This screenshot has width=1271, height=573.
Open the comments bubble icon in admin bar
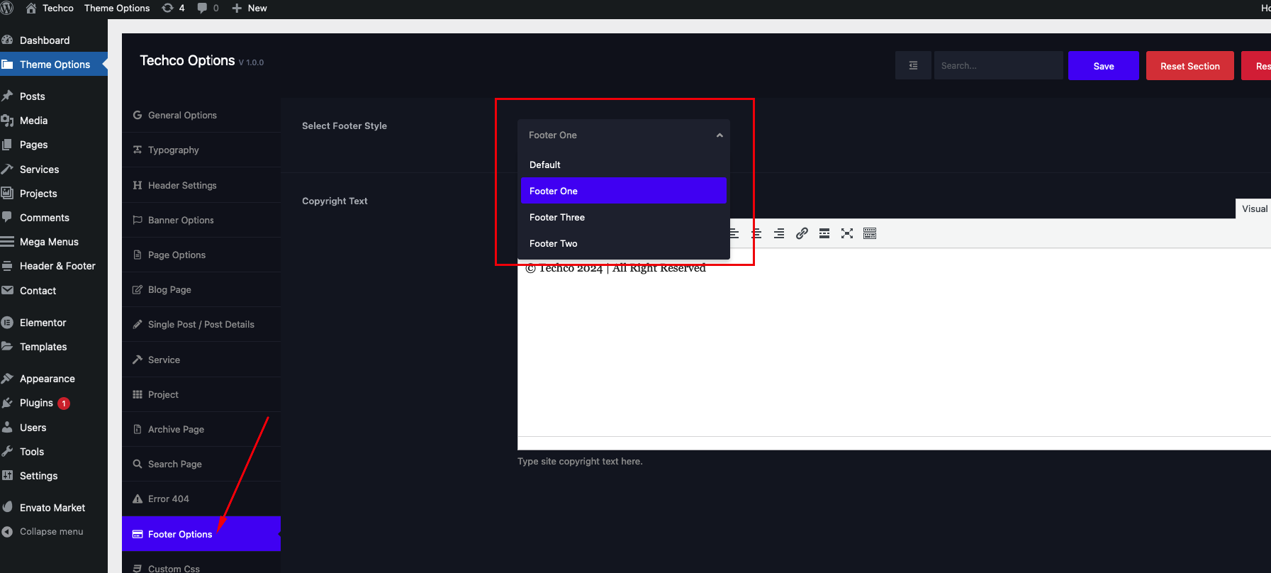[208, 8]
